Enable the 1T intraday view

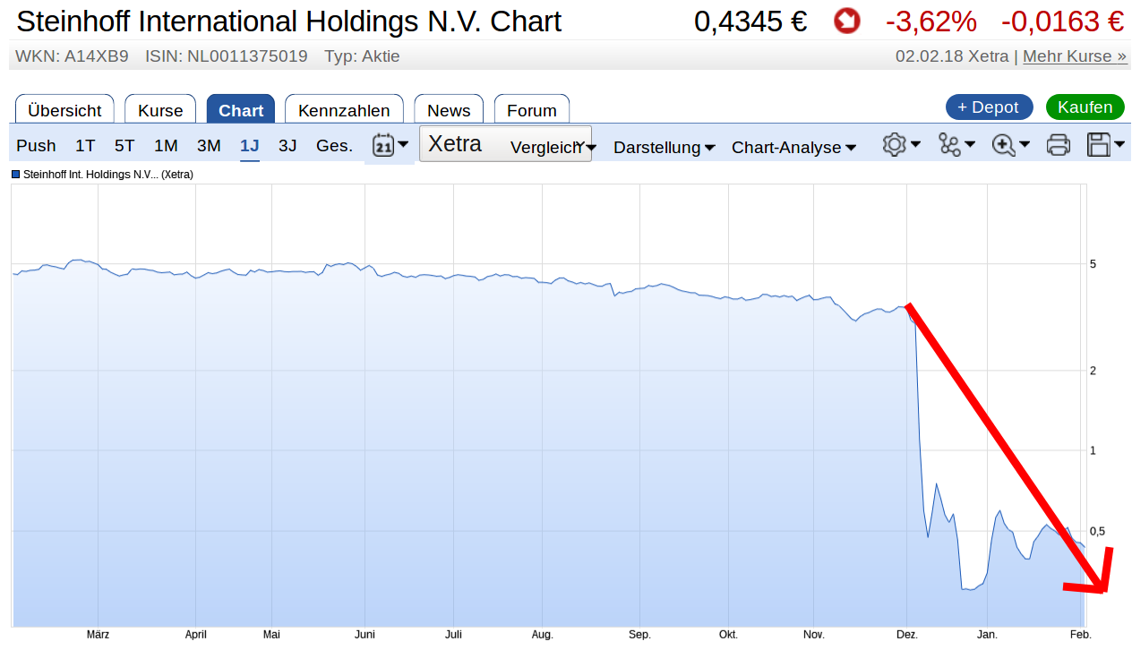pos(84,145)
